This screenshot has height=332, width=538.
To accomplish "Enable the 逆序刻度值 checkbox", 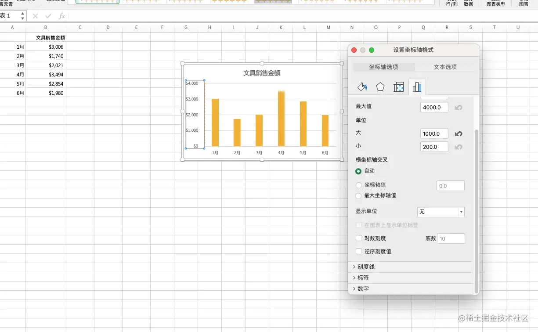I will point(359,252).
